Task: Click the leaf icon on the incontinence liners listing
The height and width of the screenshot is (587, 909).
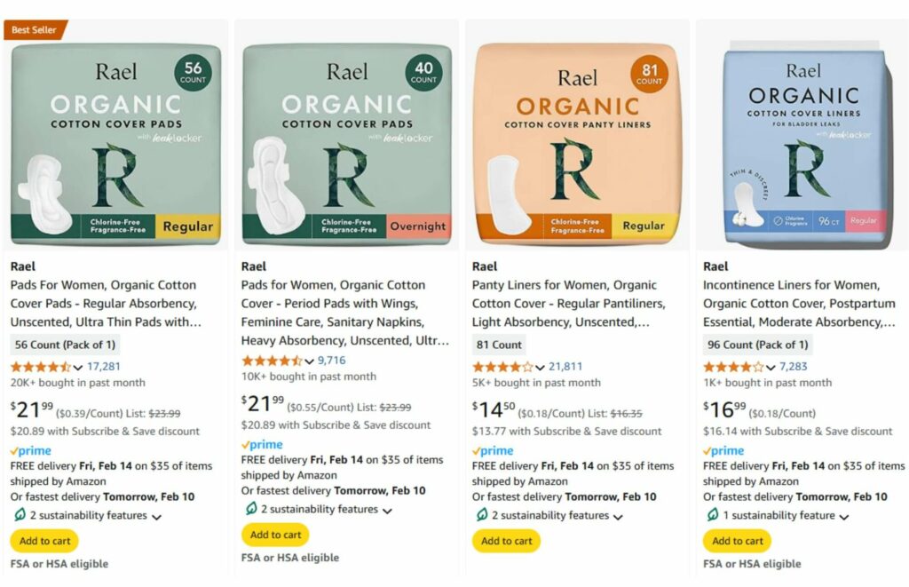Action: (713, 514)
